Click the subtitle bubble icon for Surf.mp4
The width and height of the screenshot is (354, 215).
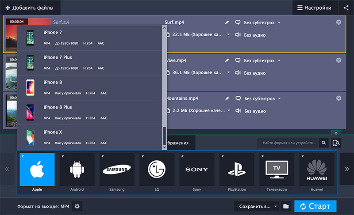click(x=238, y=22)
